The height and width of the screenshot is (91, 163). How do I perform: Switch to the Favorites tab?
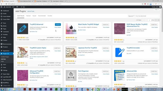pyautogui.click(x=50, y=16)
